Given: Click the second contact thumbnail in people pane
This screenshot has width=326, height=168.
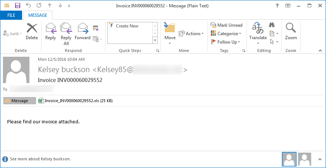Looking at the screenshot, I should tap(304, 159).
